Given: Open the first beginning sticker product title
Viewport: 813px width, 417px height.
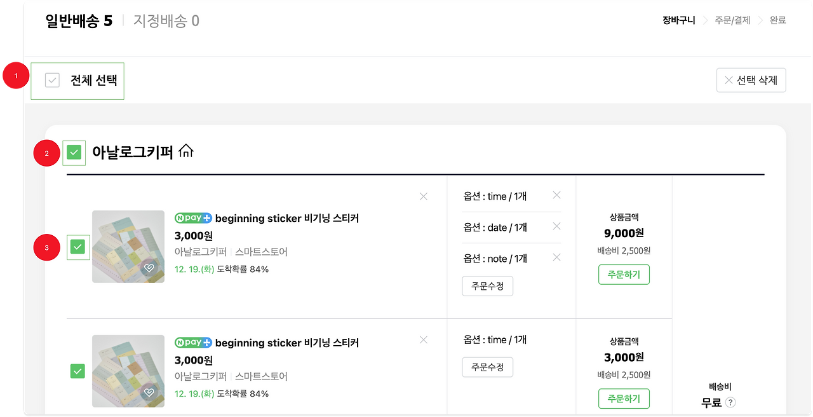Looking at the screenshot, I should (287, 218).
